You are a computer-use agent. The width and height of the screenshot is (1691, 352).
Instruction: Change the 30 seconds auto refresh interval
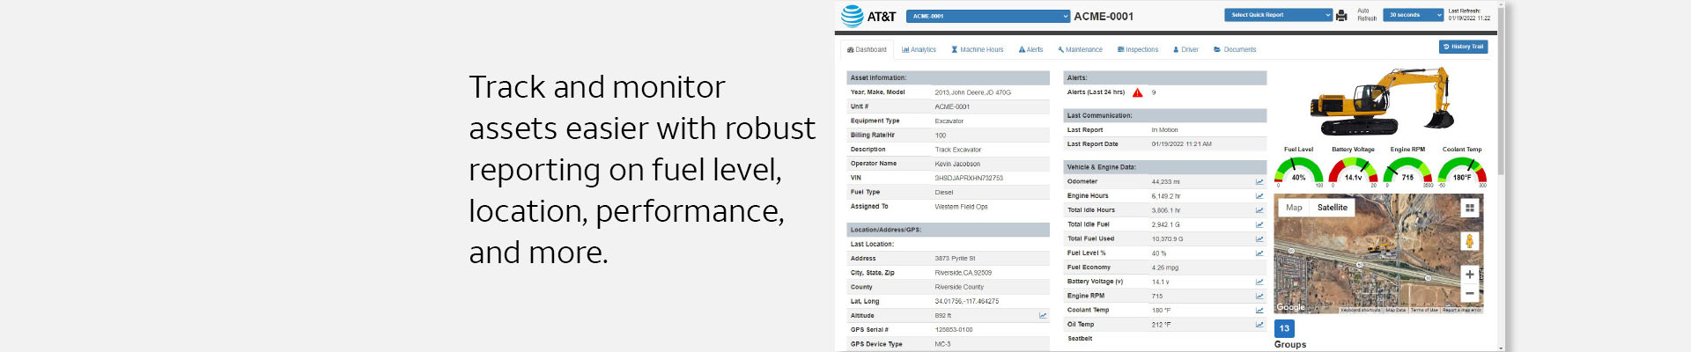[x=1413, y=15]
